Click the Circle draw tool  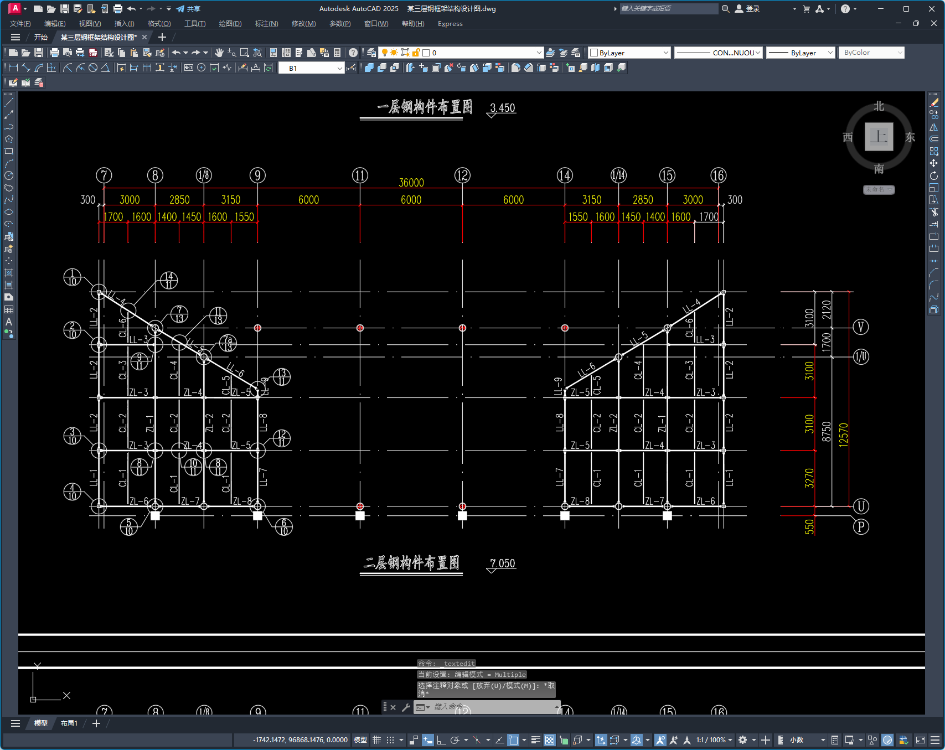click(9, 175)
